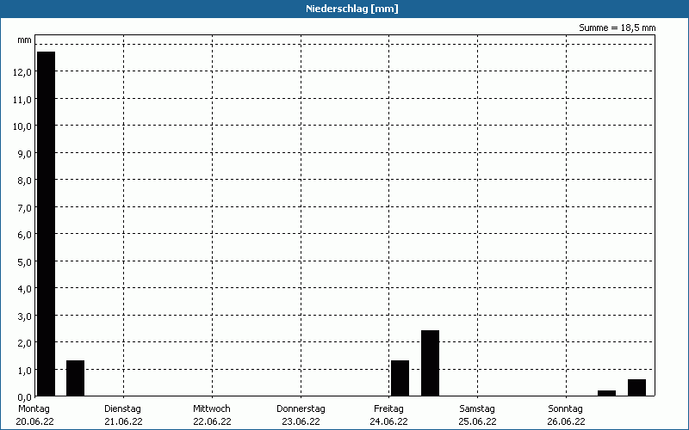This screenshot has height=430, width=689.
Task: Click the 12,0 y-axis value
Action: pos(22,72)
